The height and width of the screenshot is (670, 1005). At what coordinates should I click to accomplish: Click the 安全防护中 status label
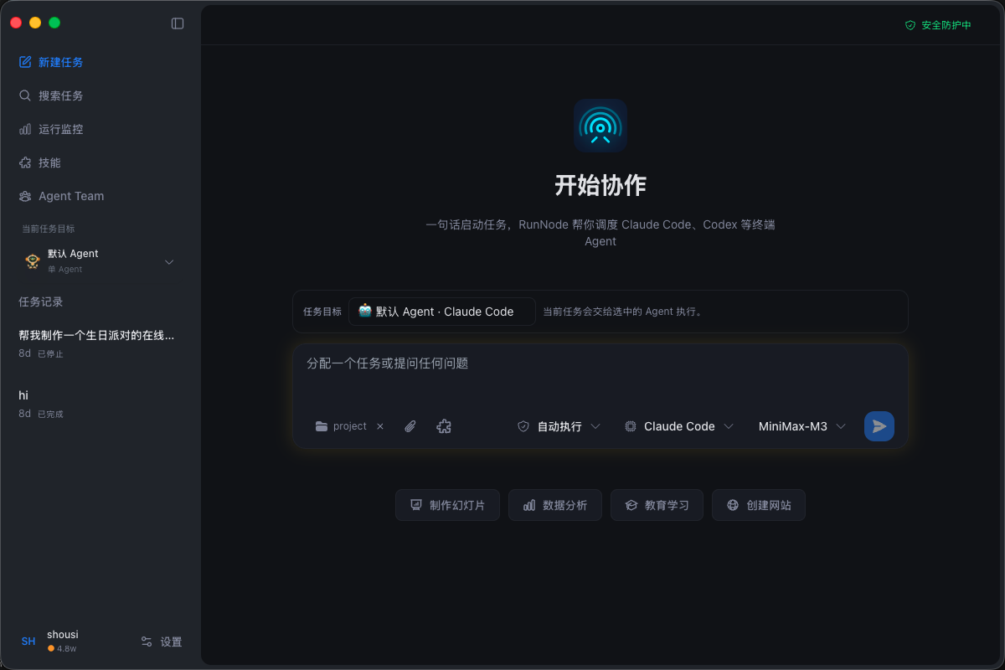[x=946, y=25]
